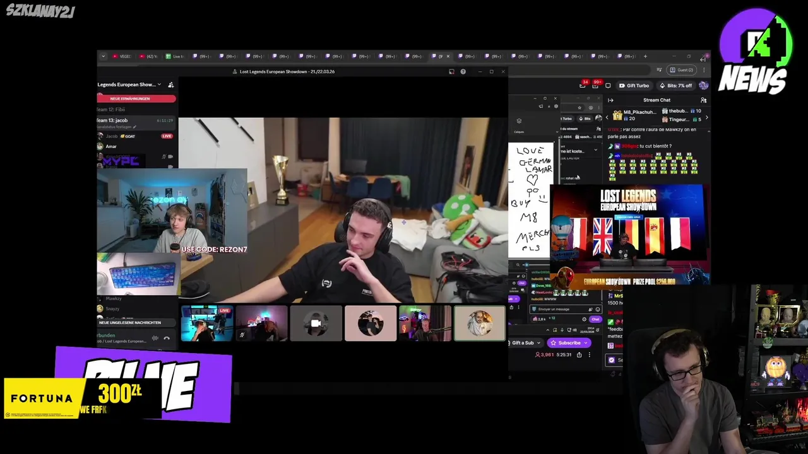Collapse the Stream Chat panel arrow
The image size is (808, 454).
click(x=610, y=100)
